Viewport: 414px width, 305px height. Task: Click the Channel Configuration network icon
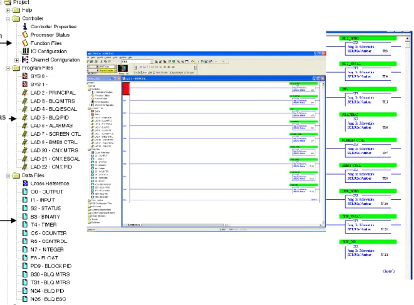pos(25,59)
